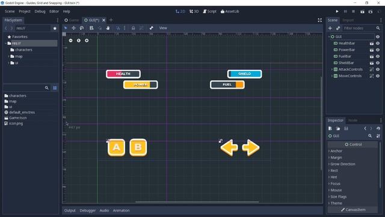Reset the canvas zoom level
The image size is (385, 217).
tap(79, 40)
